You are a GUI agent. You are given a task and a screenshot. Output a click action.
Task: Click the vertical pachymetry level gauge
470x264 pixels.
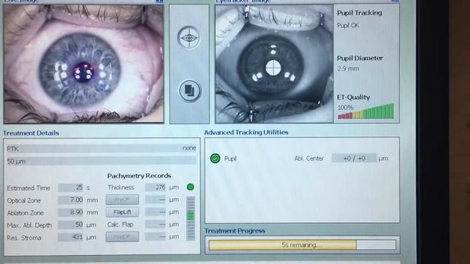coord(190,219)
